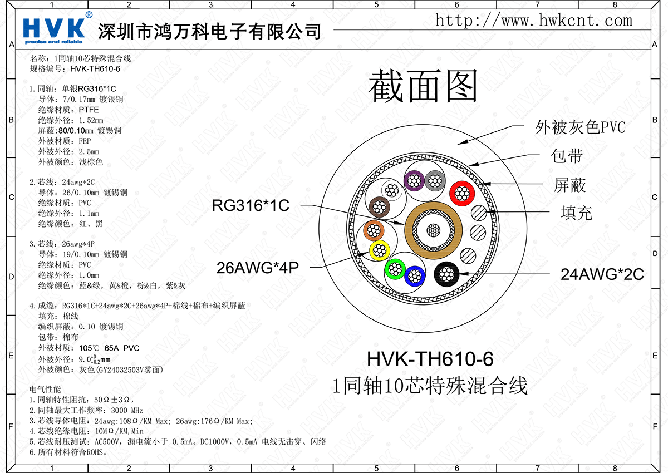The width and height of the screenshot is (668, 473).
Task: Select the gray insulated wire circle
Action: [x=434, y=181]
